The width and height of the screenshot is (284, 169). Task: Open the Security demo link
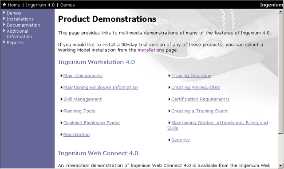[x=181, y=140]
